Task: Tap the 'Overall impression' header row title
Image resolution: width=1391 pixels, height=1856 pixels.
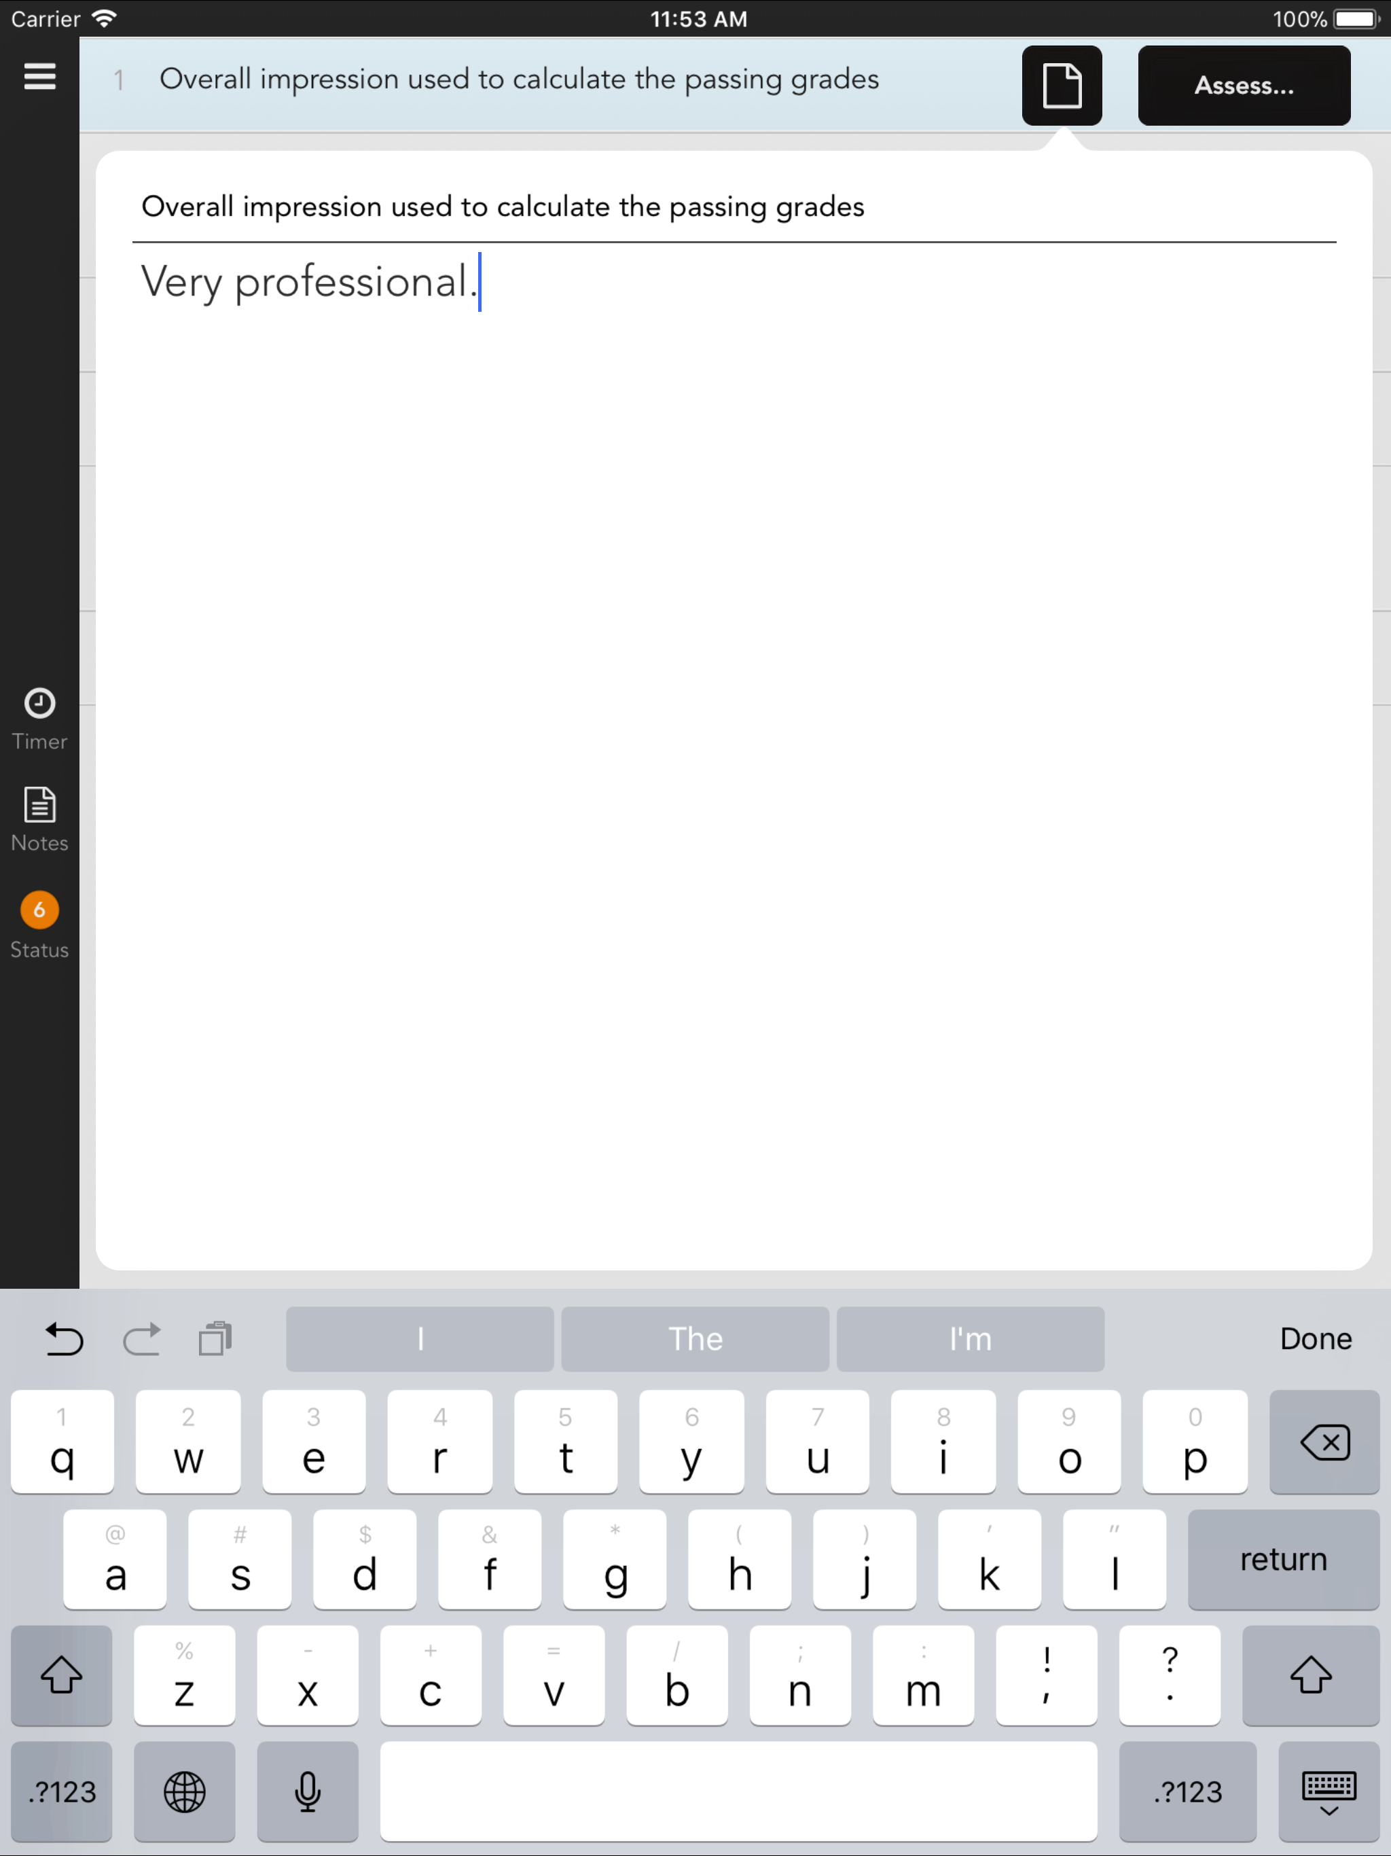Action: pos(520,79)
